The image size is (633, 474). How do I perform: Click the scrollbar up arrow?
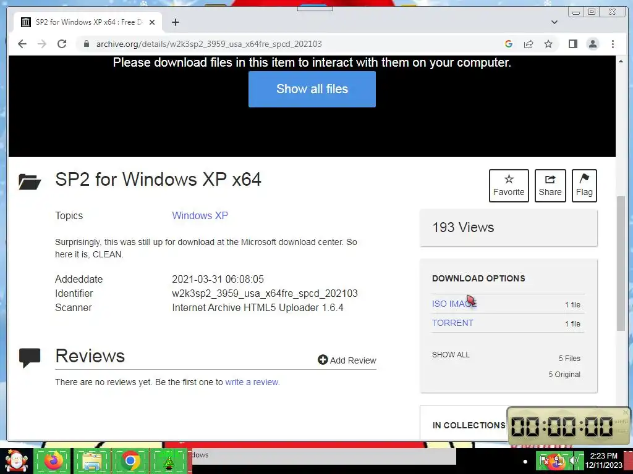[621, 61]
